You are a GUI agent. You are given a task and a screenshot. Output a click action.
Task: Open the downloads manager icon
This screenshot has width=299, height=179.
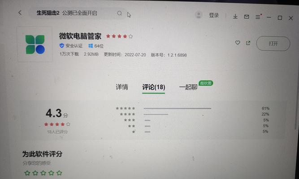coord(235,17)
